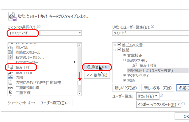Open the すべてのコマンド dropdown
The height and width of the screenshot is (122, 189).
click(x=44, y=33)
